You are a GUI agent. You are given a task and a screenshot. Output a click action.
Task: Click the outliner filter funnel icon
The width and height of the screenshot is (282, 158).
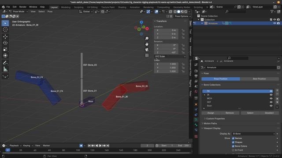point(272,11)
